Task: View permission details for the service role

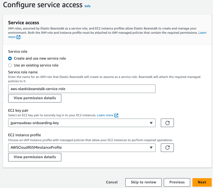Action: tap(35, 98)
